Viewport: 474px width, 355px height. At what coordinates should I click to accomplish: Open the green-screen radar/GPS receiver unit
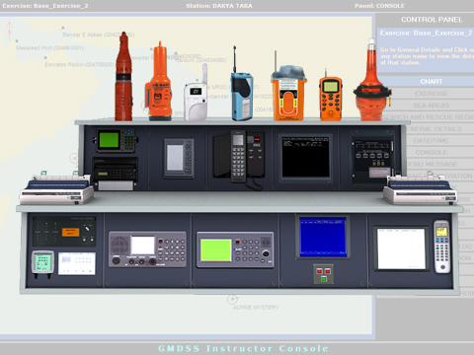(x=117, y=140)
